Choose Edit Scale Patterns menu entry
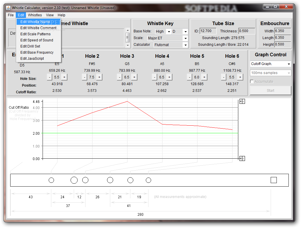 pyautogui.click(x=38, y=34)
